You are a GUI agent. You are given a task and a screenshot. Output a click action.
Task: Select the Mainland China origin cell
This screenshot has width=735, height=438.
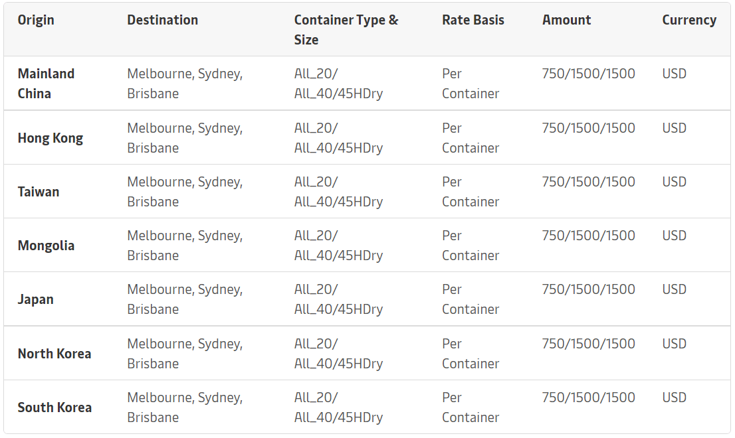click(x=46, y=84)
